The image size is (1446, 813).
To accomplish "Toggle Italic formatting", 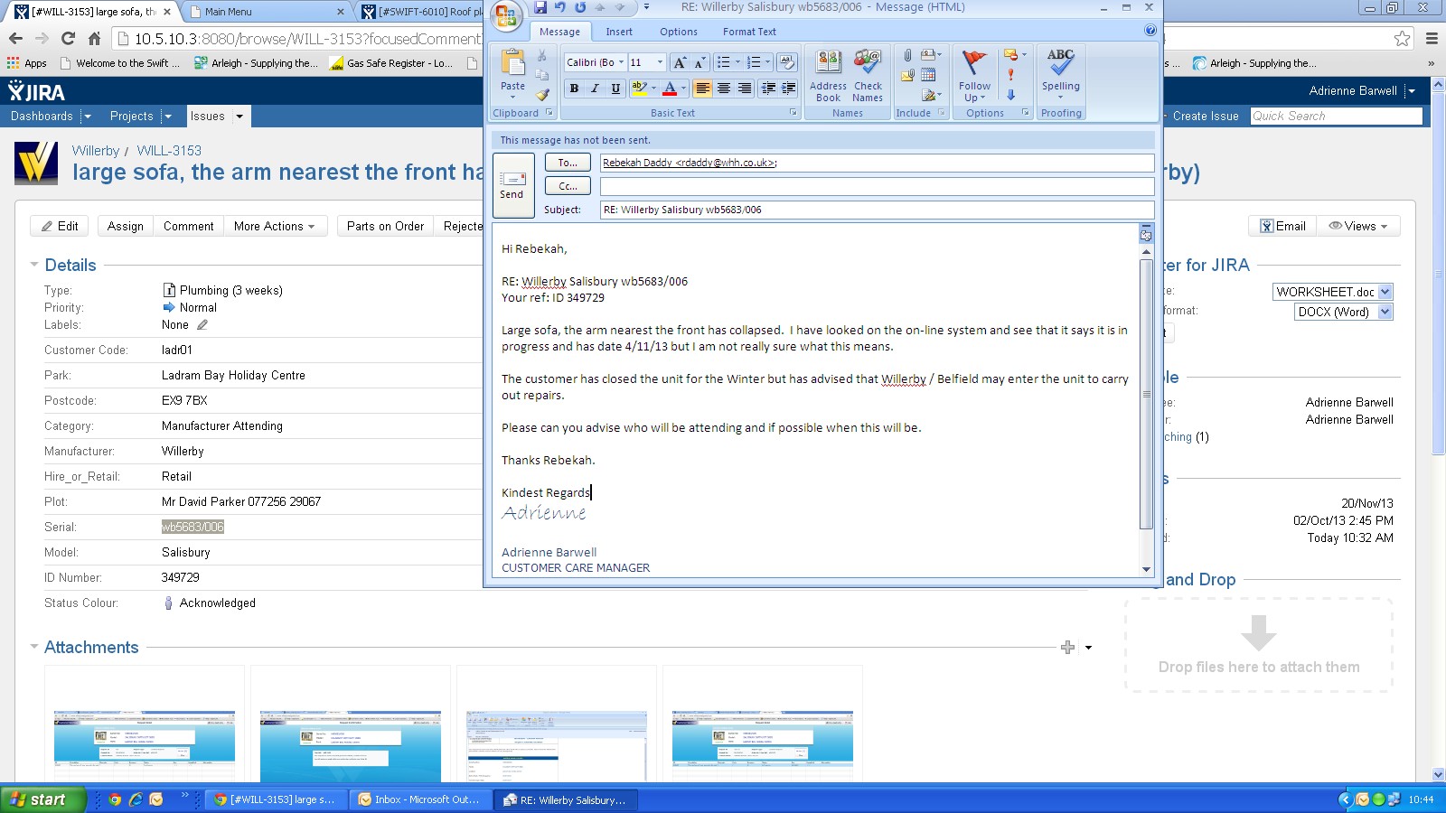I will point(595,88).
